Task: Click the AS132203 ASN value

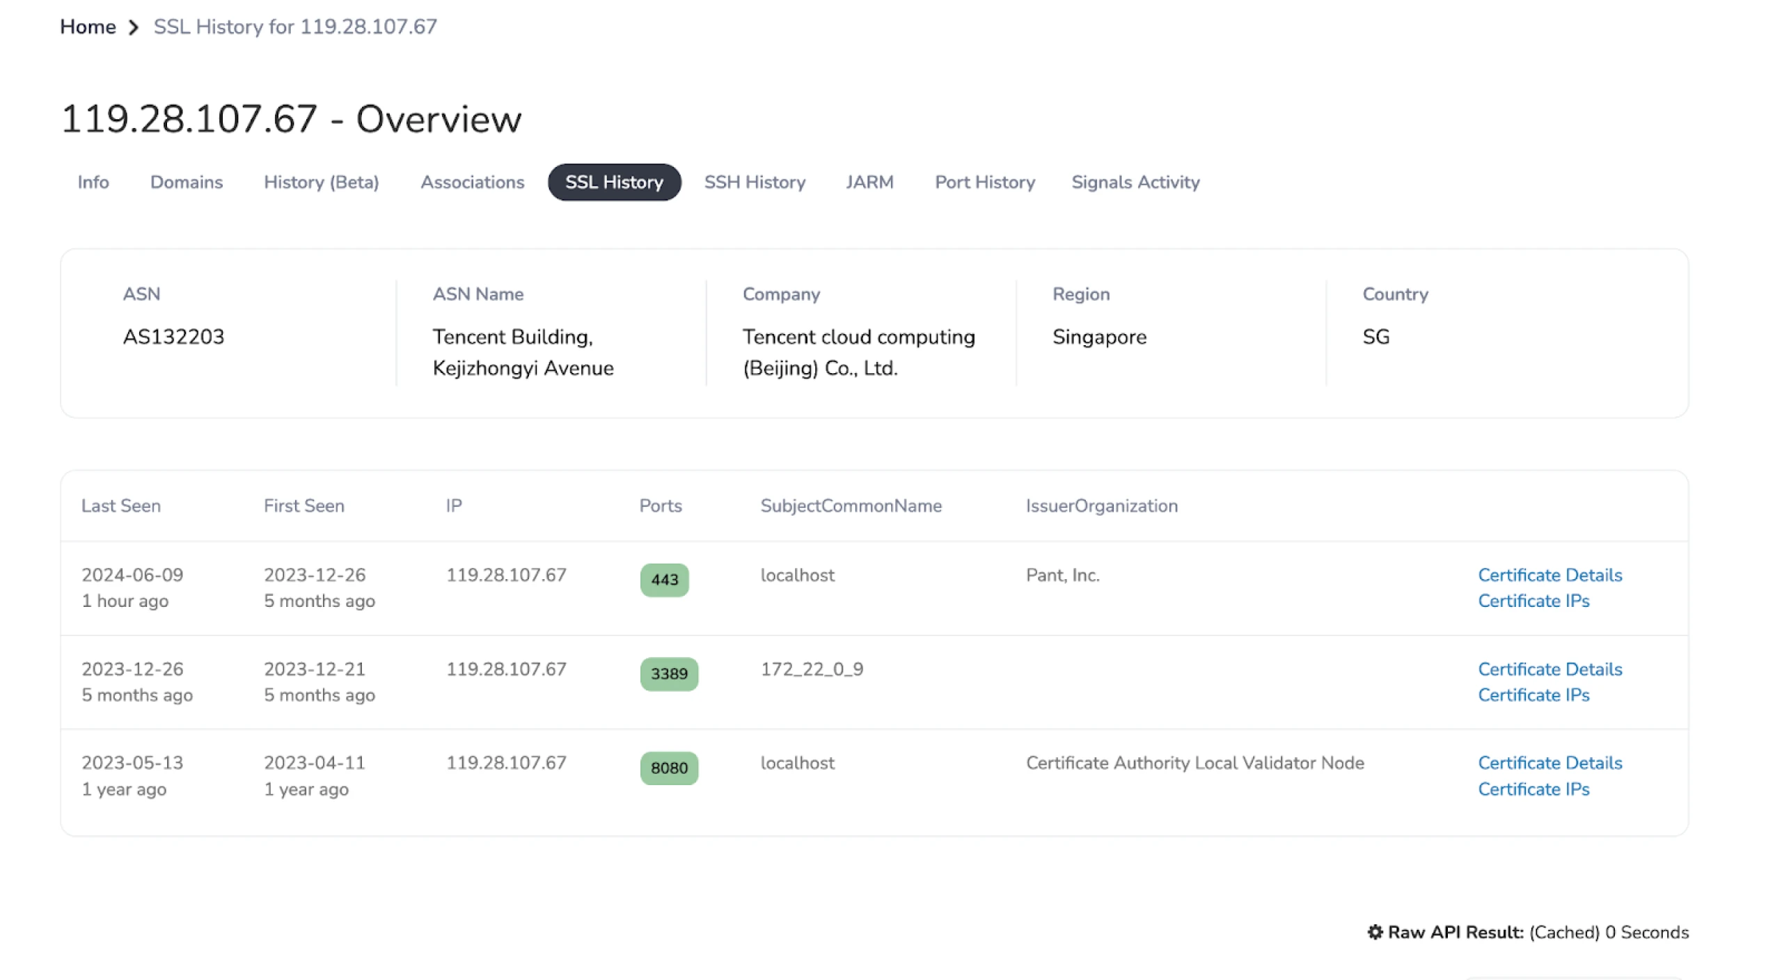Action: coord(173,337)
